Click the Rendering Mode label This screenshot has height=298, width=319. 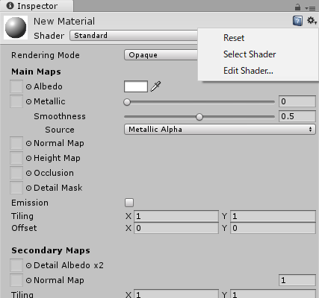pos(46,55)
